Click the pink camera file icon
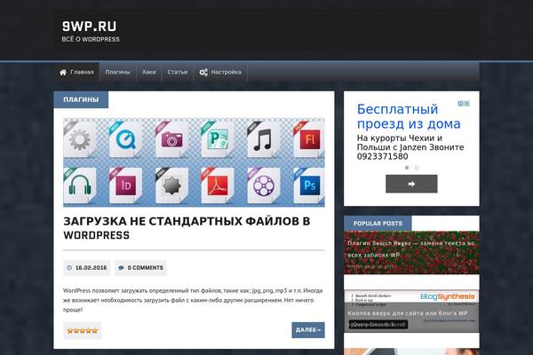Screen dimensions: 533x355 171,139
